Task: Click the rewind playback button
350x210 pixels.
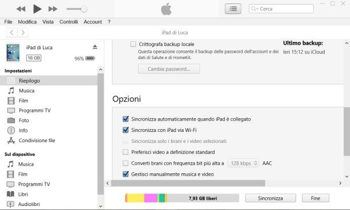Action: (21, 9)
